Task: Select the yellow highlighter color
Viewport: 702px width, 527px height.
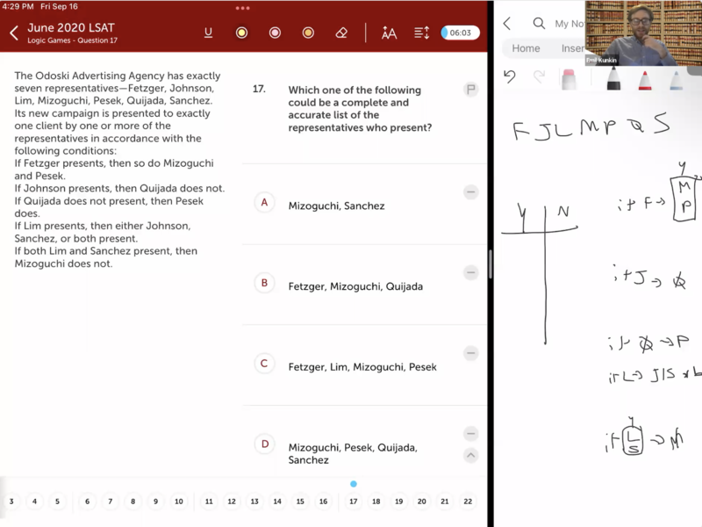Action: (241, 32)
